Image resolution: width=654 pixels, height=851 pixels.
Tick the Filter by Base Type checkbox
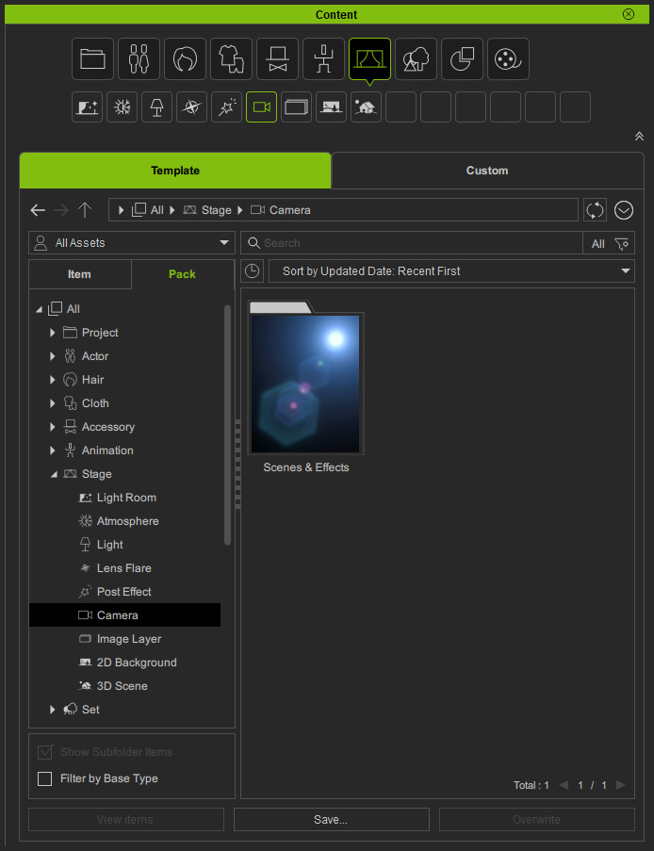(45, 778)
